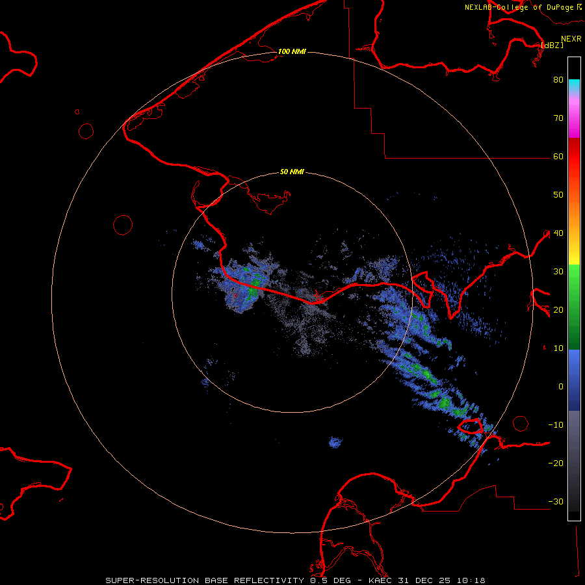Click the -10 value on the dBZ scale
This screenshot has height=585, width=585.
(556, 425)
